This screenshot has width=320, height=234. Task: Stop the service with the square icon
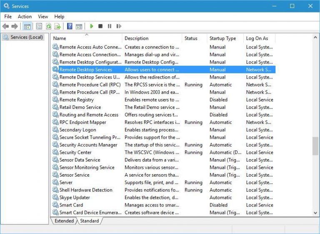[100, 26]
